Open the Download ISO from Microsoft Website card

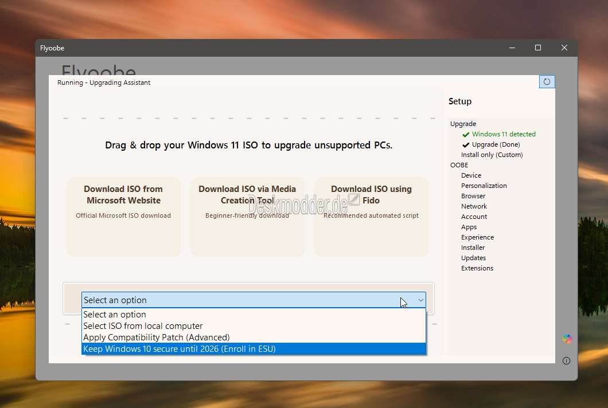click(123, 217)
